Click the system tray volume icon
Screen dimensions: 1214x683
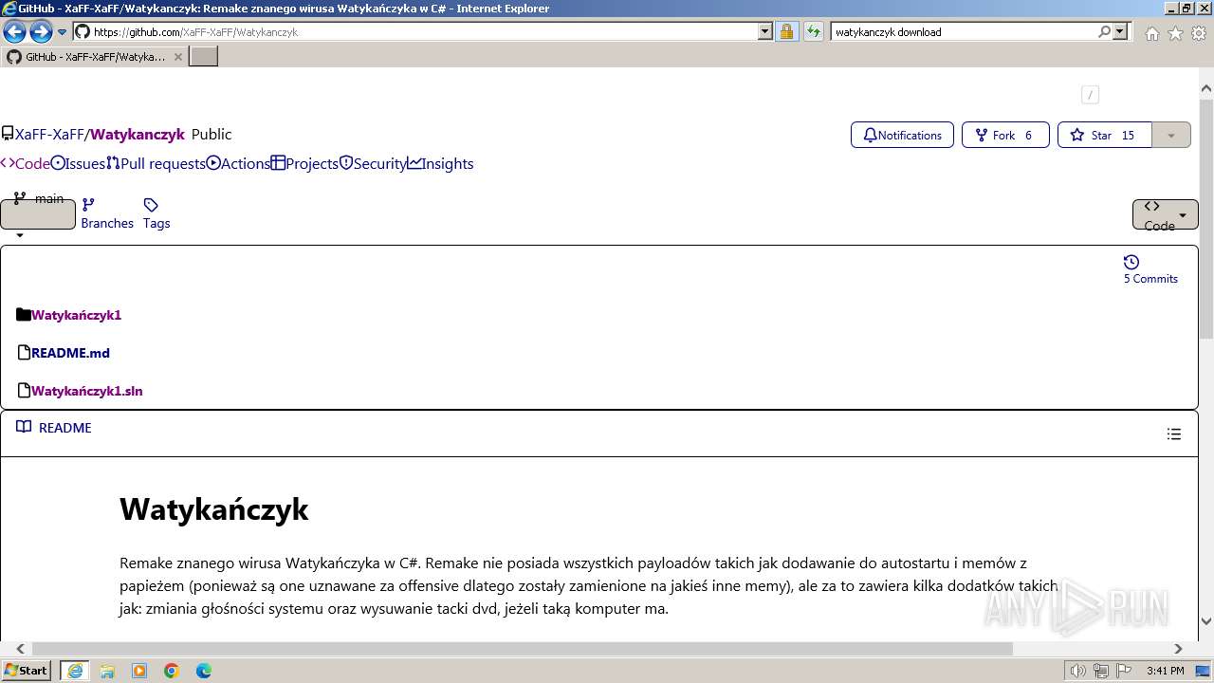pos(1078,671)
